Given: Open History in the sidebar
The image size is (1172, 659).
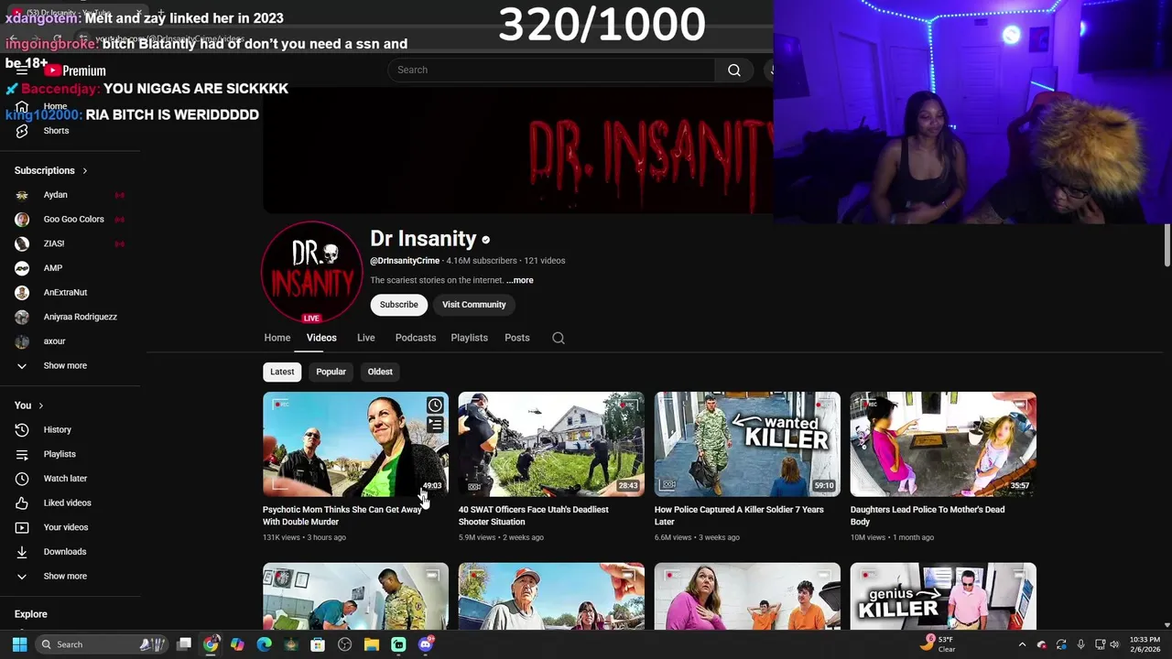Looking at the screenshot, I should point(57,429).
